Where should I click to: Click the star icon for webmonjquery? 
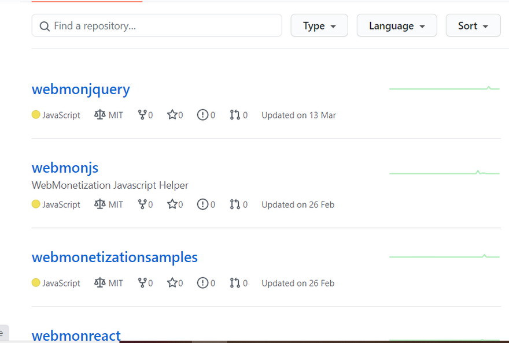[172, 115]
